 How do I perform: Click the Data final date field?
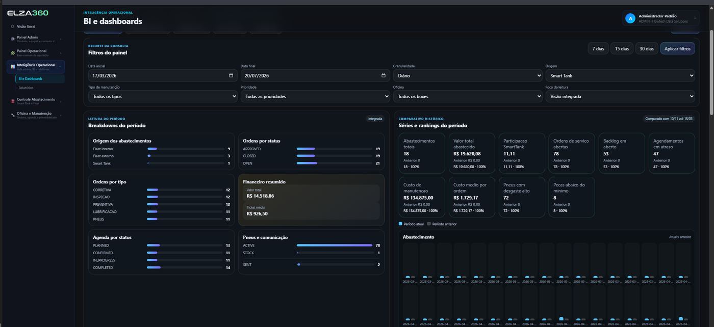[315, 75]
